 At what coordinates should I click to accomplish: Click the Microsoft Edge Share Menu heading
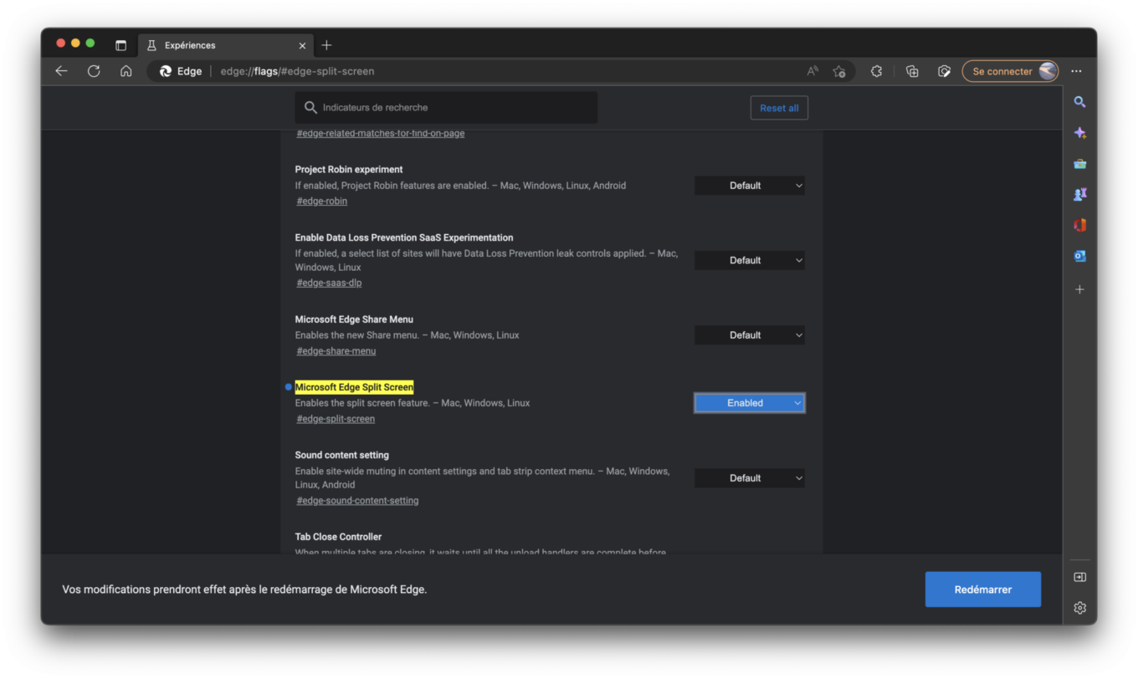point(354,319)
